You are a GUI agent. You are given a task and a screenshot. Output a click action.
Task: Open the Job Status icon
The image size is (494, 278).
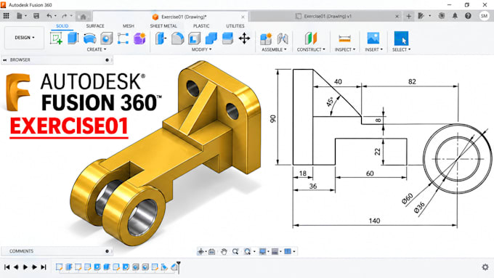point(442,16)
